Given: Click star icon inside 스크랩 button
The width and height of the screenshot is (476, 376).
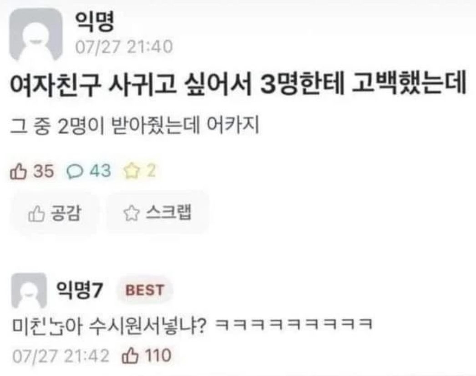Looking at the screenshot, I should [x=131, y=213].
